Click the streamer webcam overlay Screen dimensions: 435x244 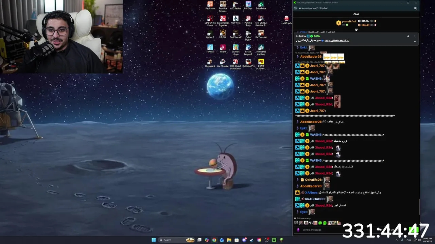point(61,36)
